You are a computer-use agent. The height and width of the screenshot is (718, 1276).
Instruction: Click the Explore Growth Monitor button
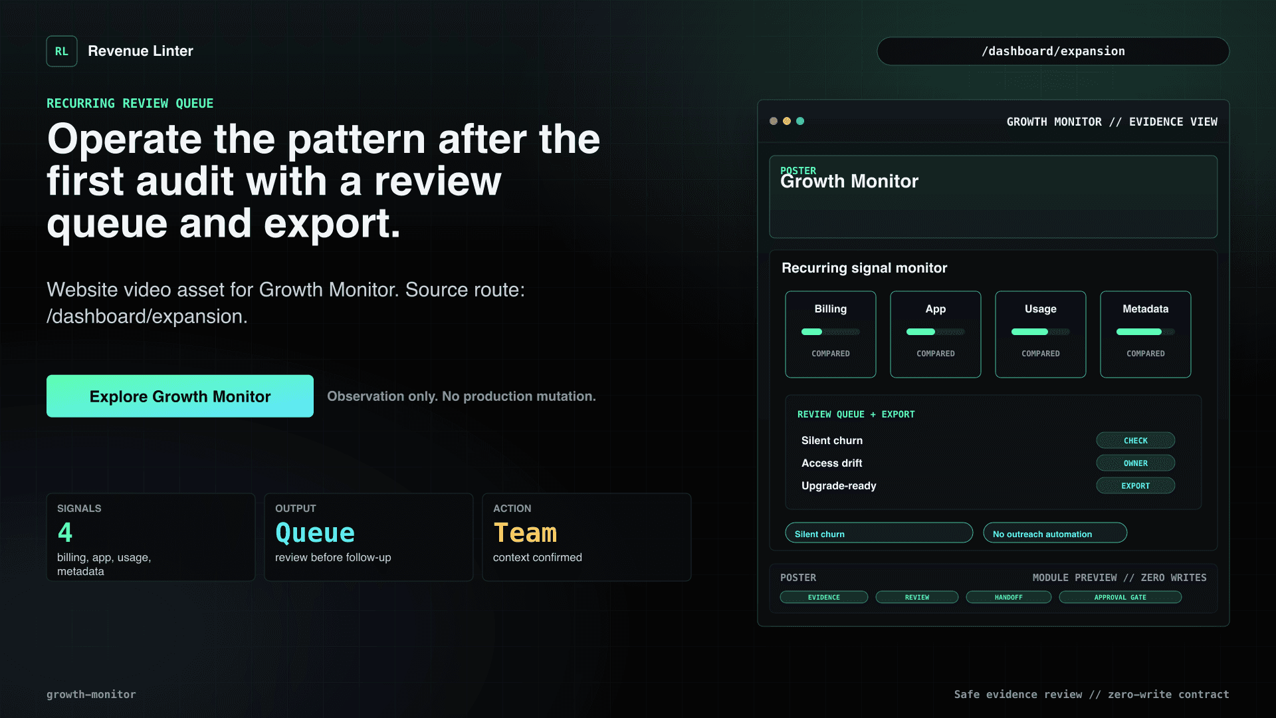pos(180,396)
